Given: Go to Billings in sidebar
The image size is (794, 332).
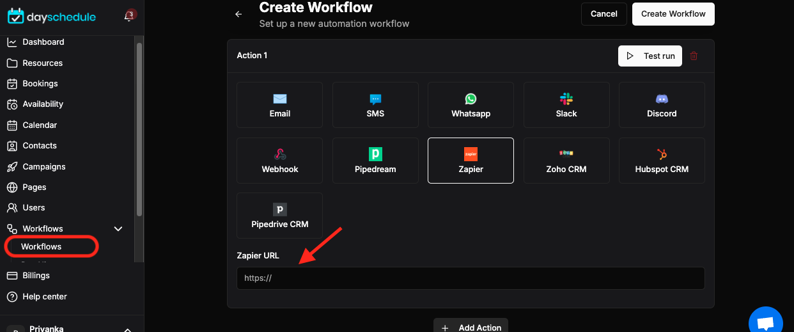Looking at the screenshot, I should tap(36, 276).
